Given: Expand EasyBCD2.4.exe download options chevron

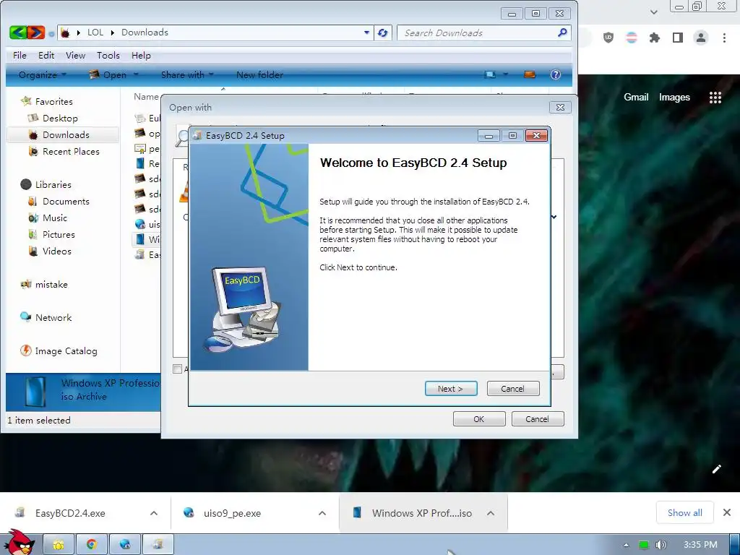Looking at the screenshot, I should point(154,513).
